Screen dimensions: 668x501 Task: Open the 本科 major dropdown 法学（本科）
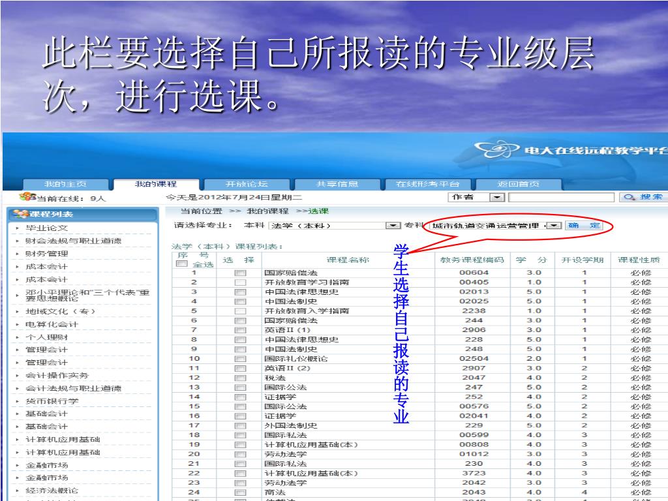click(393, 225)
